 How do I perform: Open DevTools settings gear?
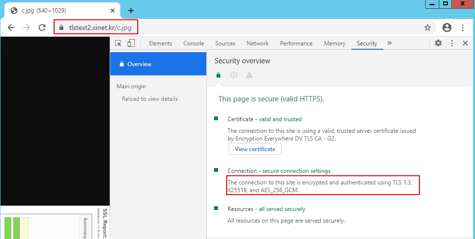point(438,43)
